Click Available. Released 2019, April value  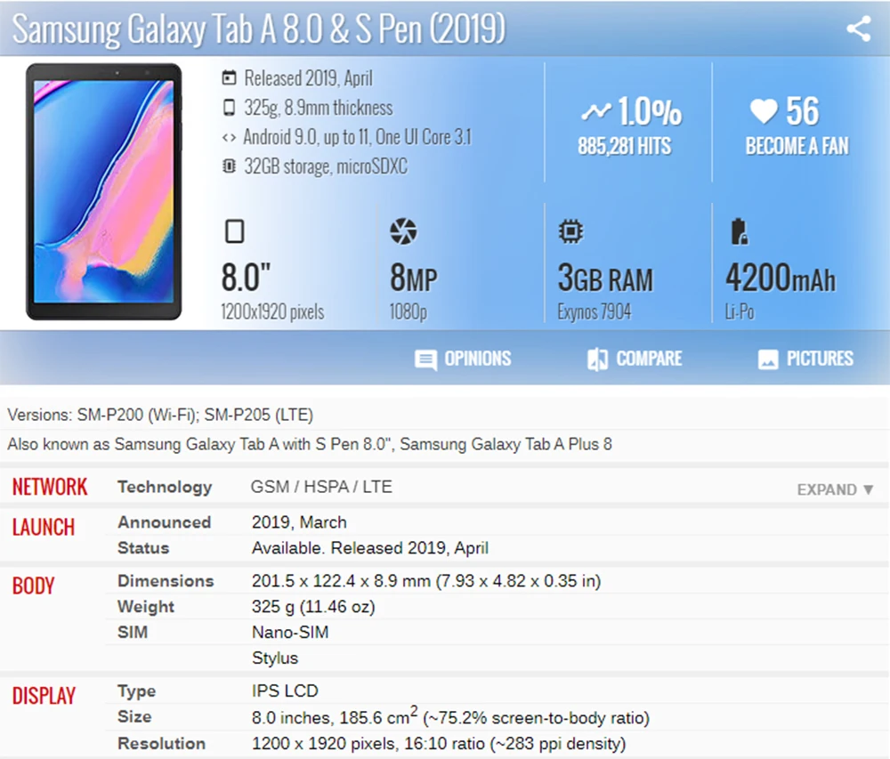(x=370, y=548)
